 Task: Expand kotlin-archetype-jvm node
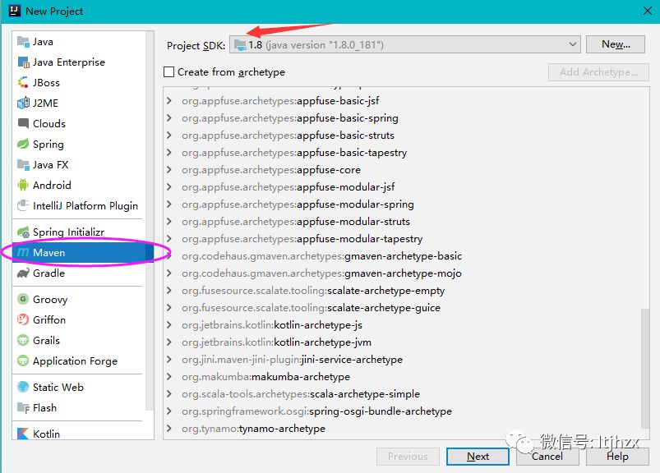coord(169,342)
